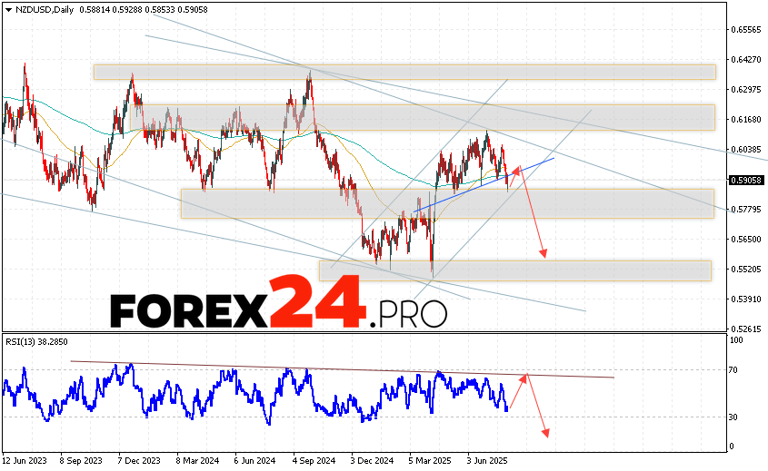Click the NZDUSD,Daily chart title
The width and height of the screenshot is (768, 471).
tap(37, 8)
